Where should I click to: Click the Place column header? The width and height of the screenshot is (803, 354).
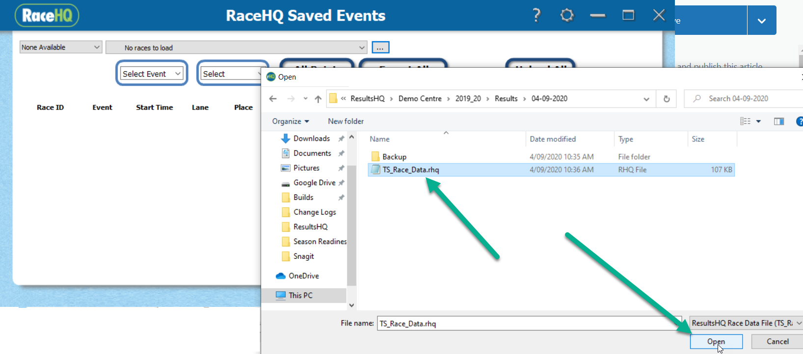pyautogui.click(x=243, y=108)
